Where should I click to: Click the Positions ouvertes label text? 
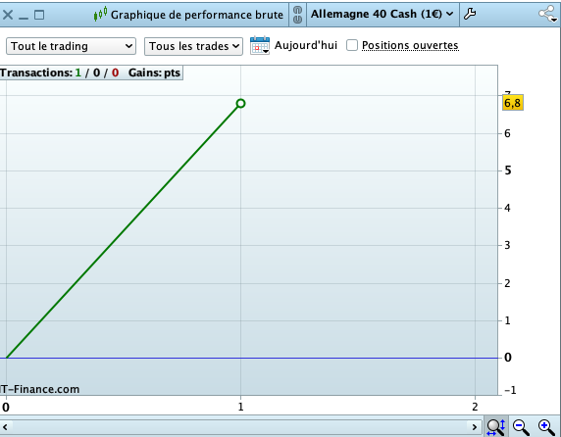pyautogui.click(x=410, y=45)
